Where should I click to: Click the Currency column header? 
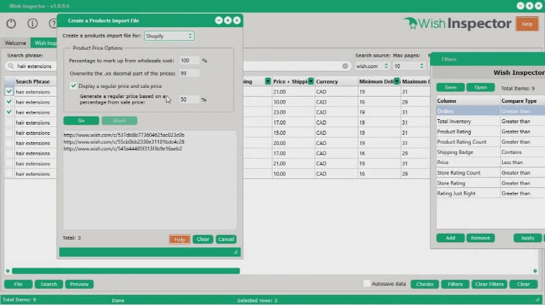click(336, 81)
